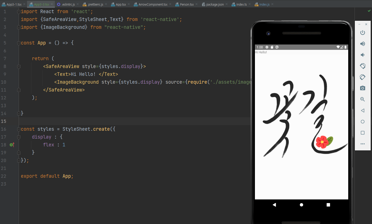Open the .prettierrc.js tab
The image size is (372, 224).
[x=95, y=4]
